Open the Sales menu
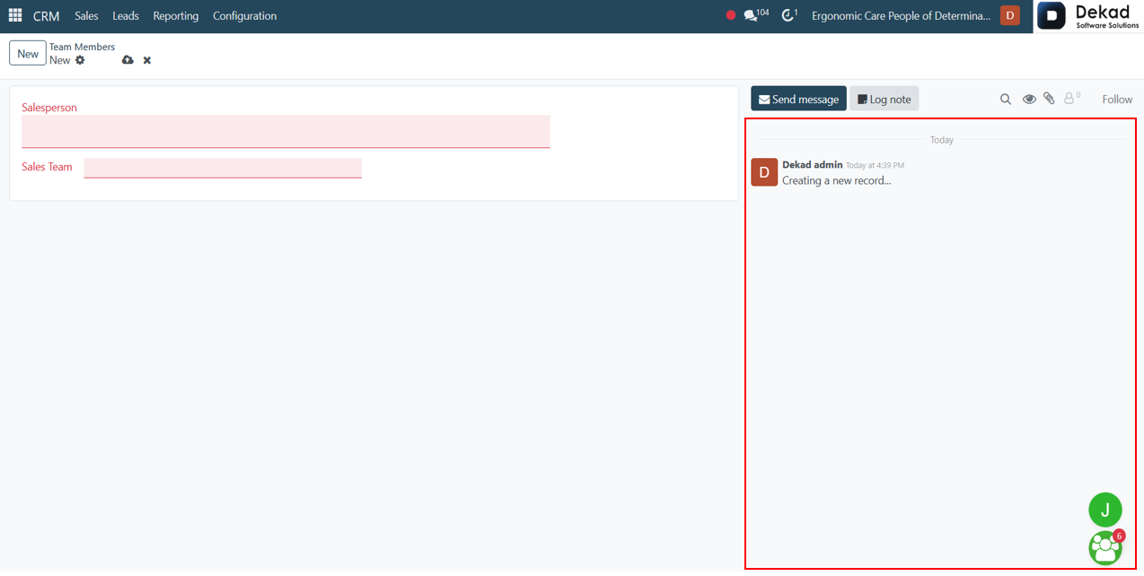Image resolution: width=1144 pixels, height=576 pixels. (x=86, y=16)
